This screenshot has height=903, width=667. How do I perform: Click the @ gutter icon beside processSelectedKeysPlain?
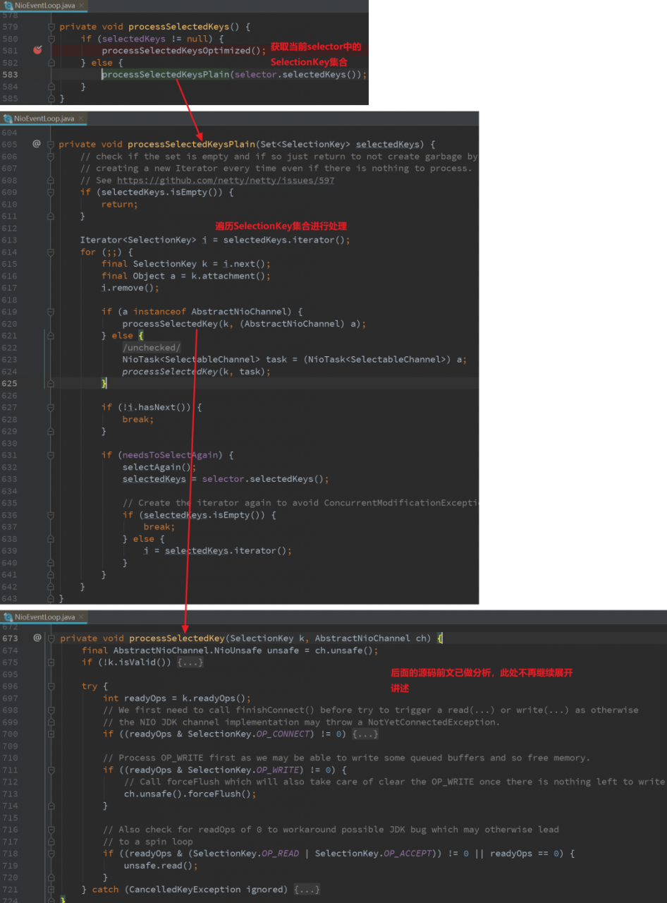[37, 144]
